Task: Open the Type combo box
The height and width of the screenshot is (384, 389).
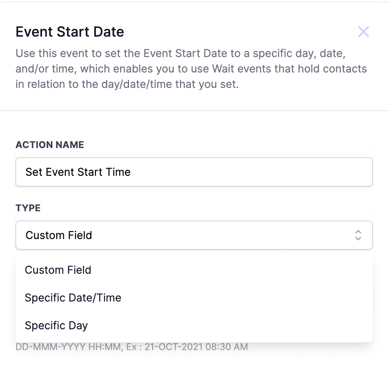Action: point(194,235)
